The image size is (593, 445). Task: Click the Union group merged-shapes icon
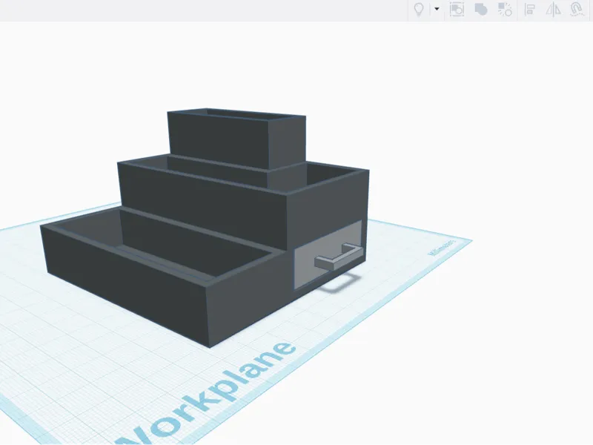tap(480, 10)
